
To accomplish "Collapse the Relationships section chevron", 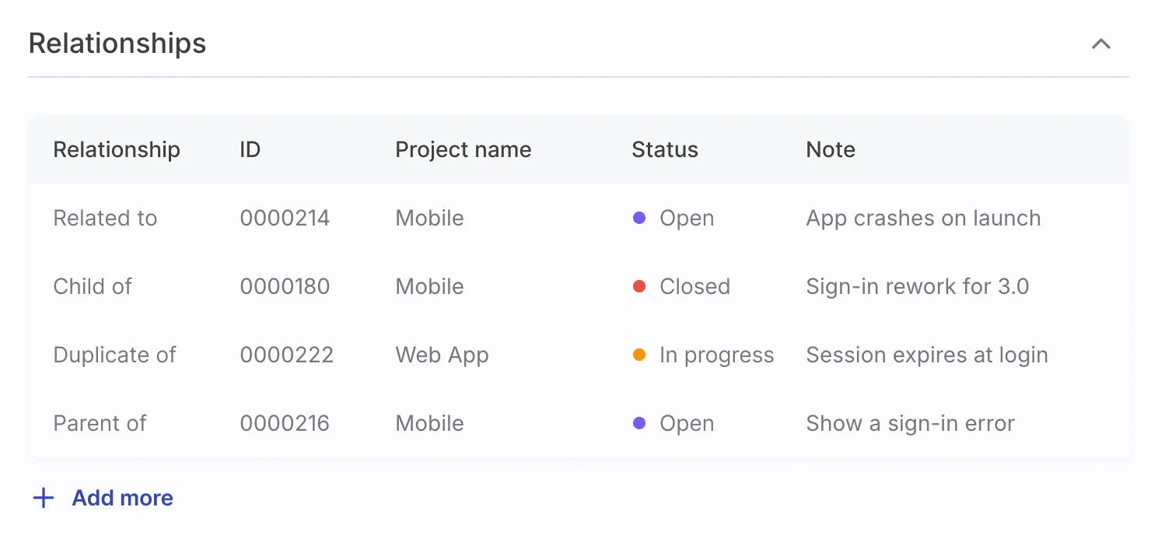I will [1100, 44].
